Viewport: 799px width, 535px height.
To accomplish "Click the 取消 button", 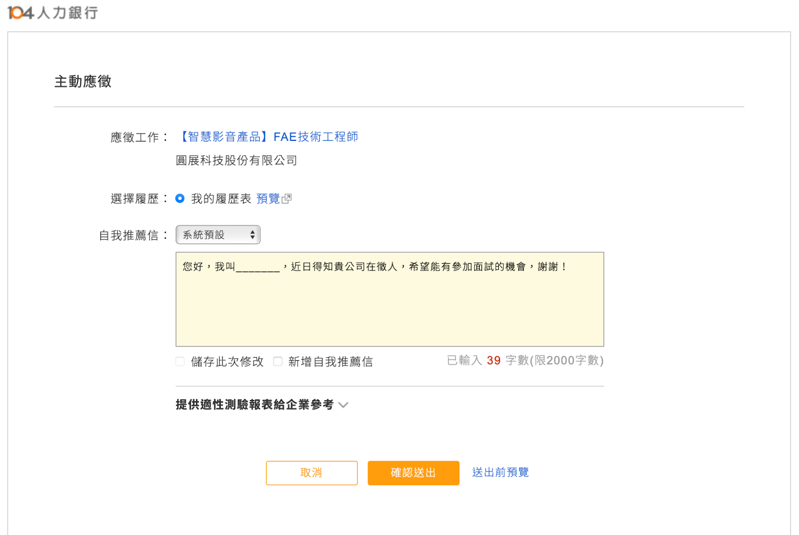I will click(312, 473).
